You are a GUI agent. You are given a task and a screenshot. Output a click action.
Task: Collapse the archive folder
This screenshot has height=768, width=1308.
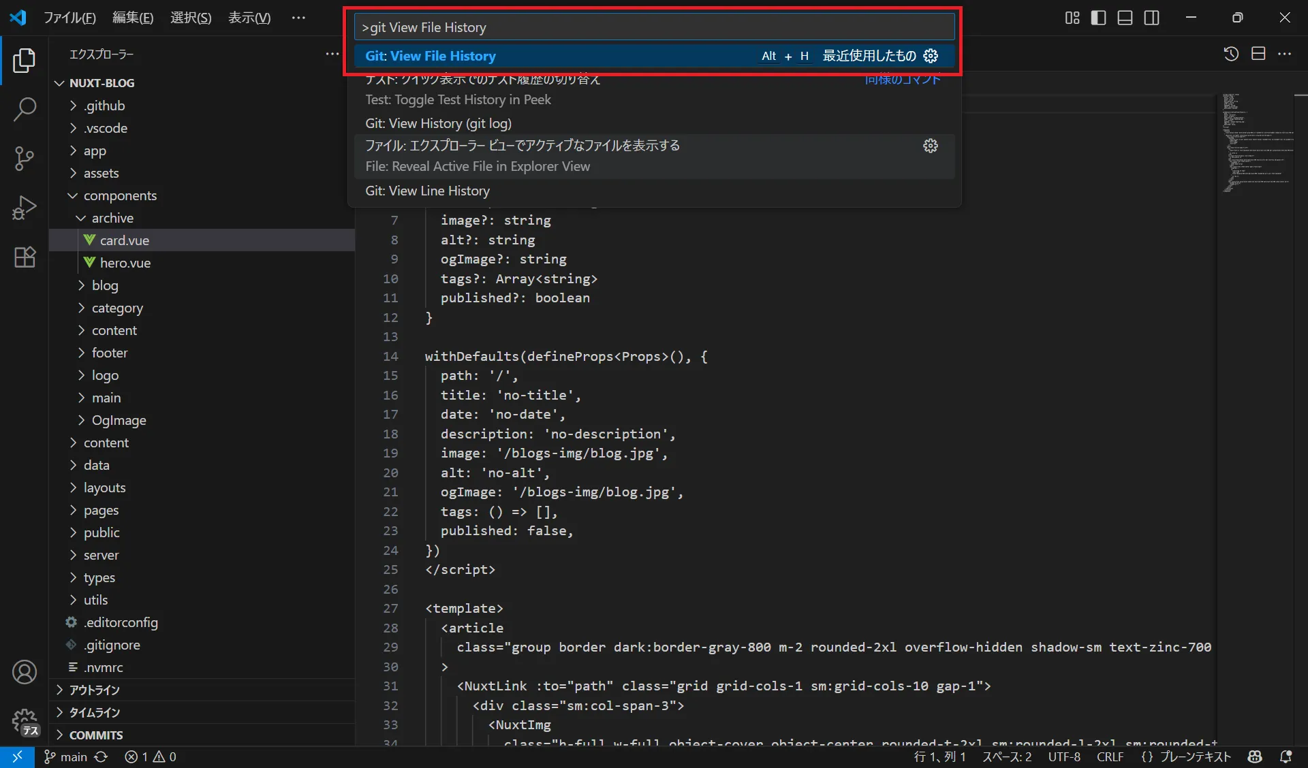[202, 218]
